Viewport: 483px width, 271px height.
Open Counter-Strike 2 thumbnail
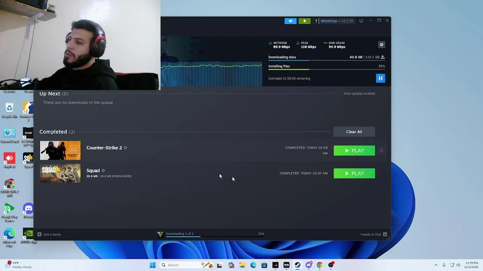[x=60, y=151]
